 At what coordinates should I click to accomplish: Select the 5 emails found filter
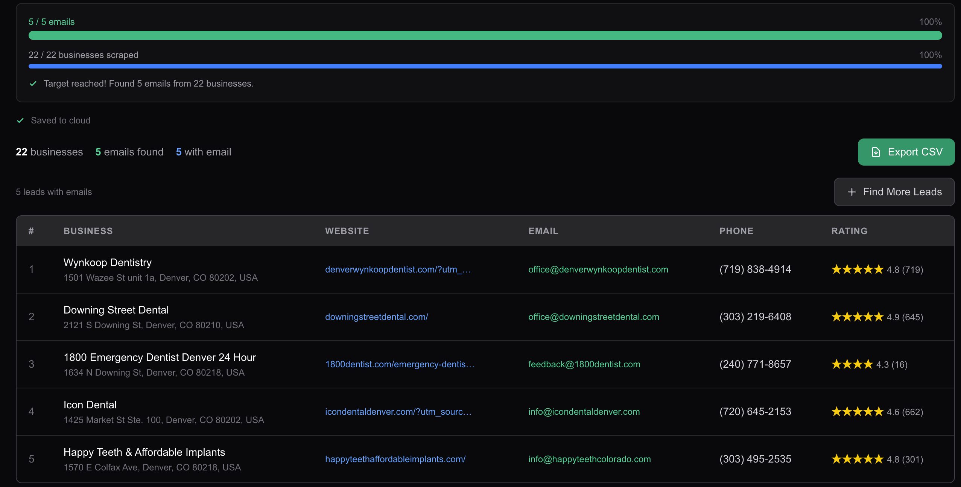(x=129, y=152)
